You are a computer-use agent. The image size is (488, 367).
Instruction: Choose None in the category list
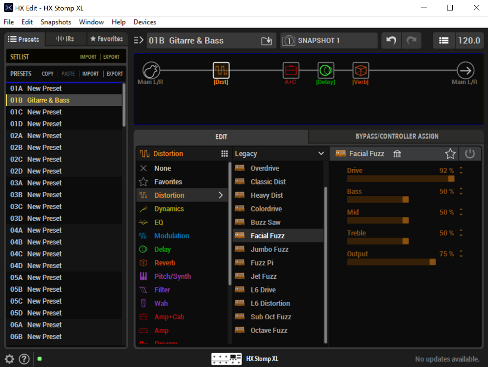tap(183, 168)
